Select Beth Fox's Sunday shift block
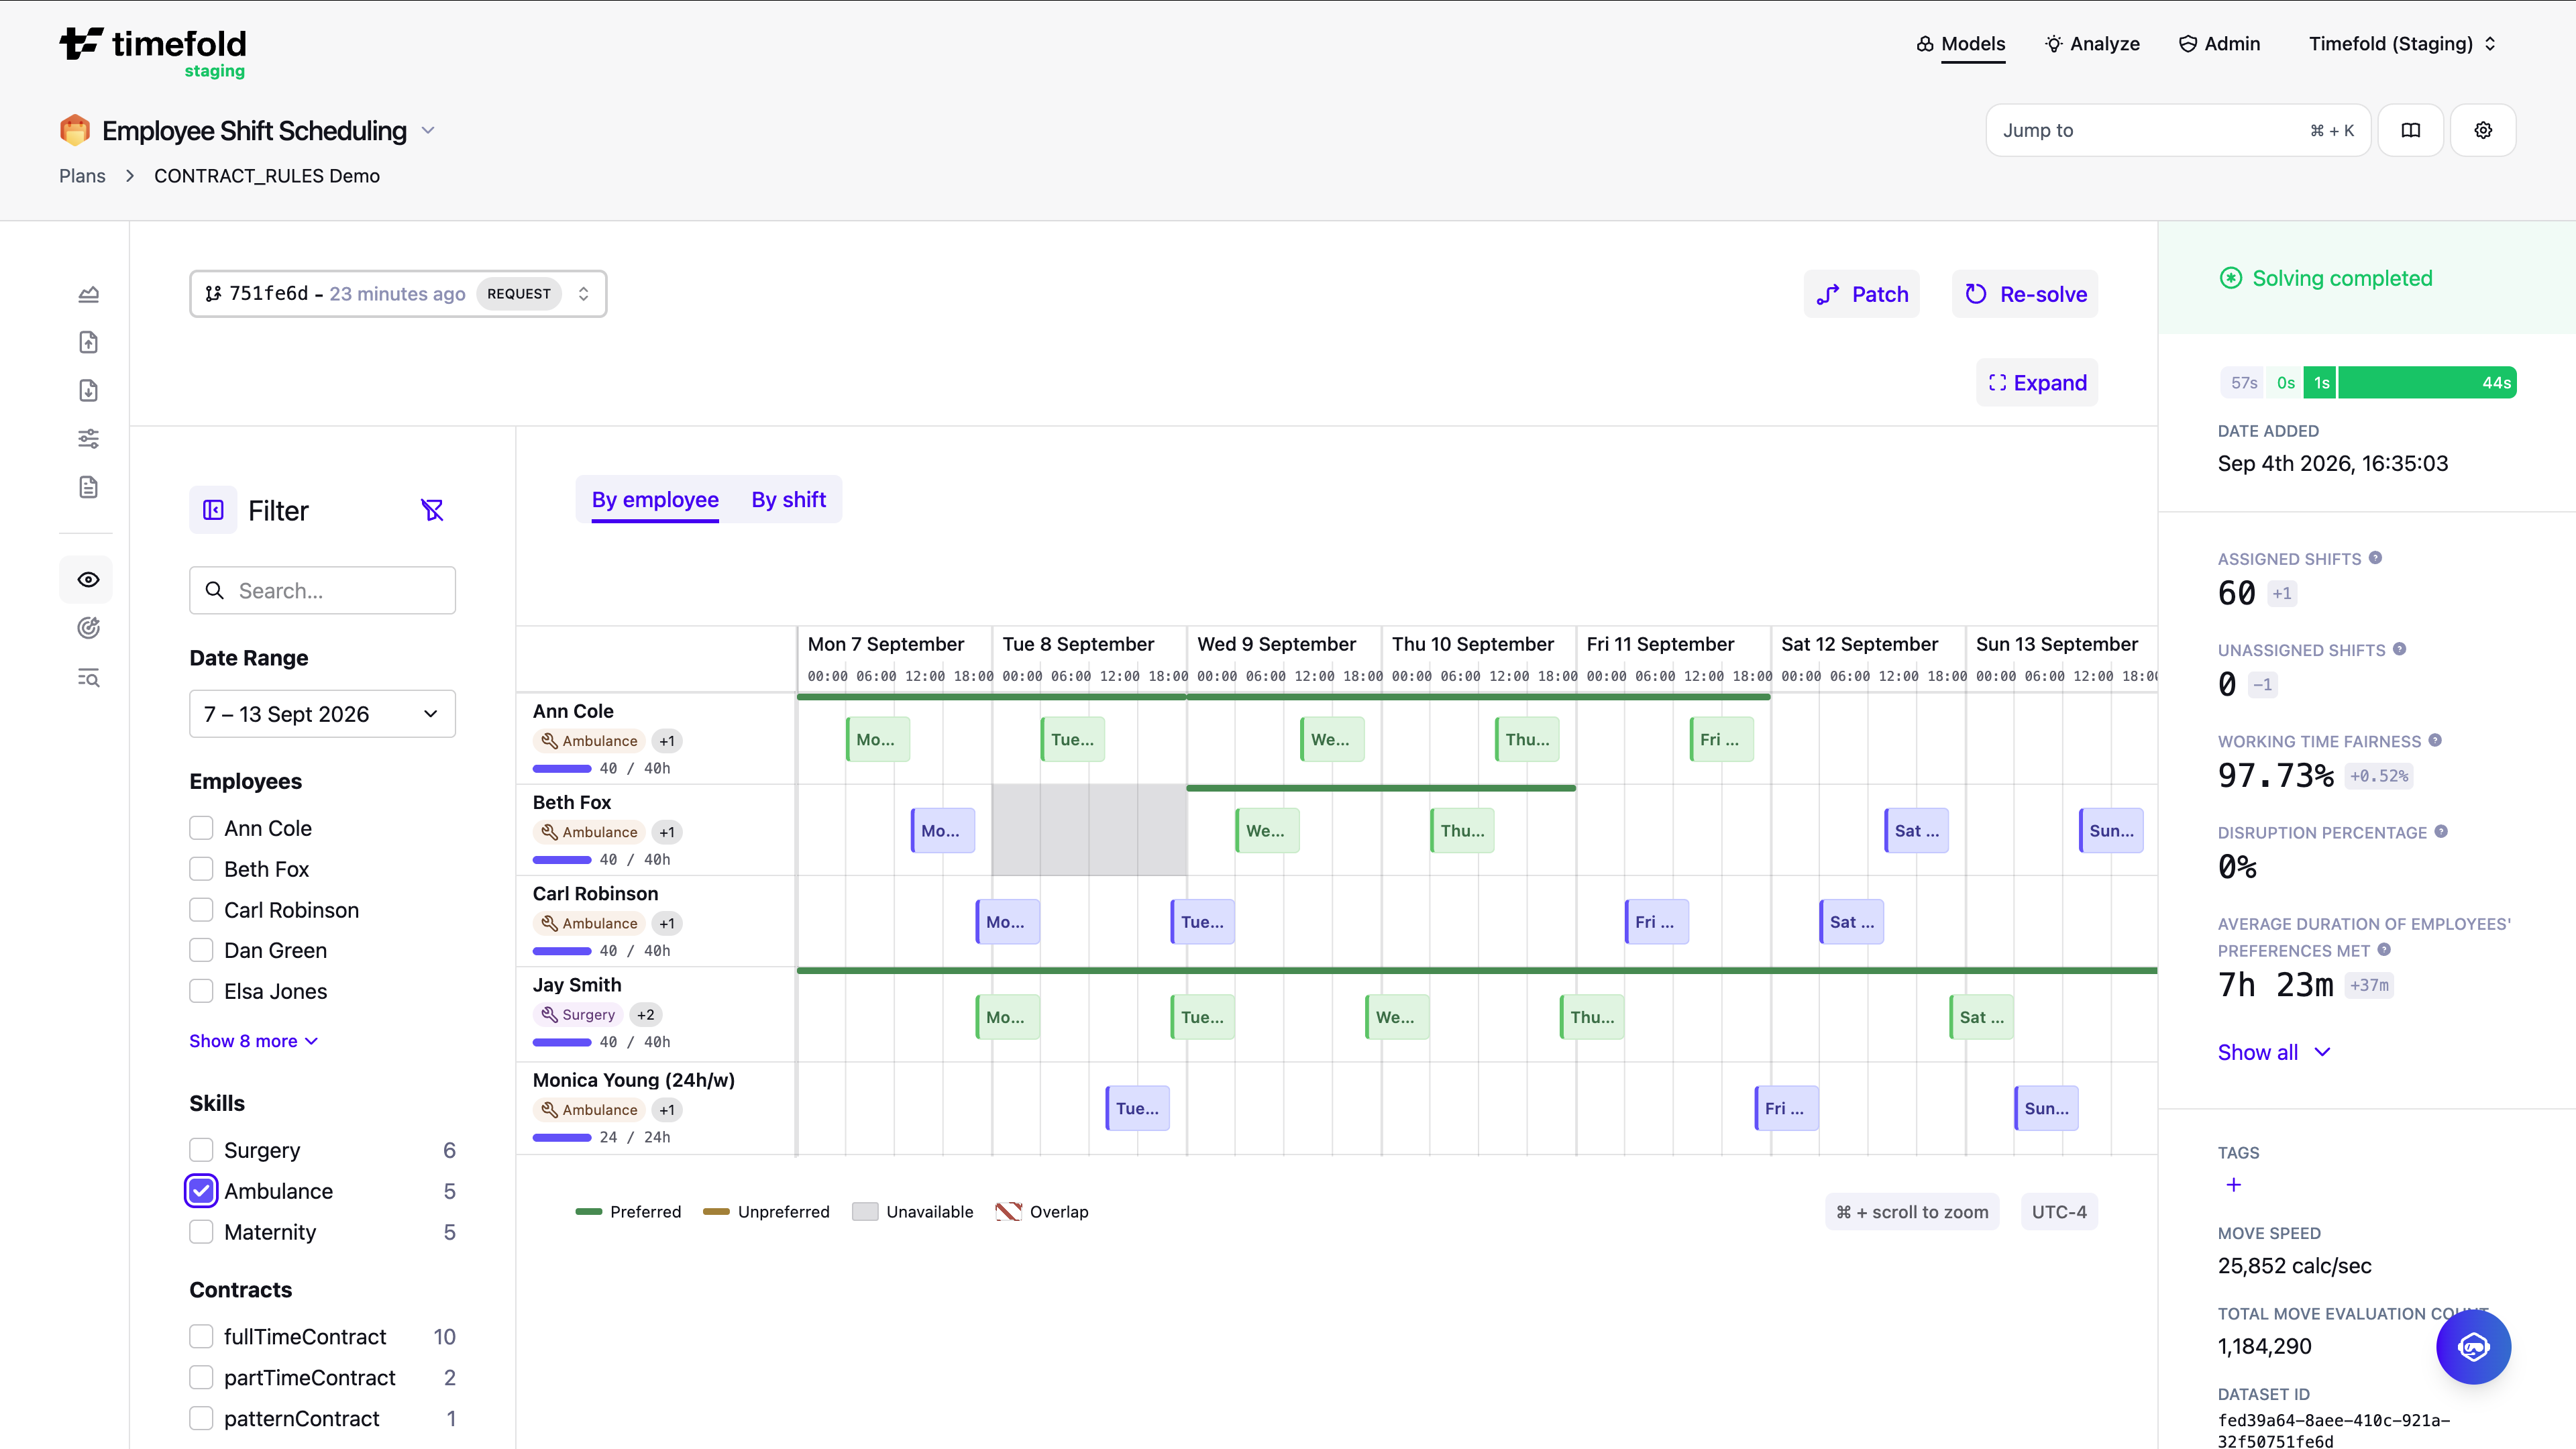2576x1449 pixels. click(2110, 831)
